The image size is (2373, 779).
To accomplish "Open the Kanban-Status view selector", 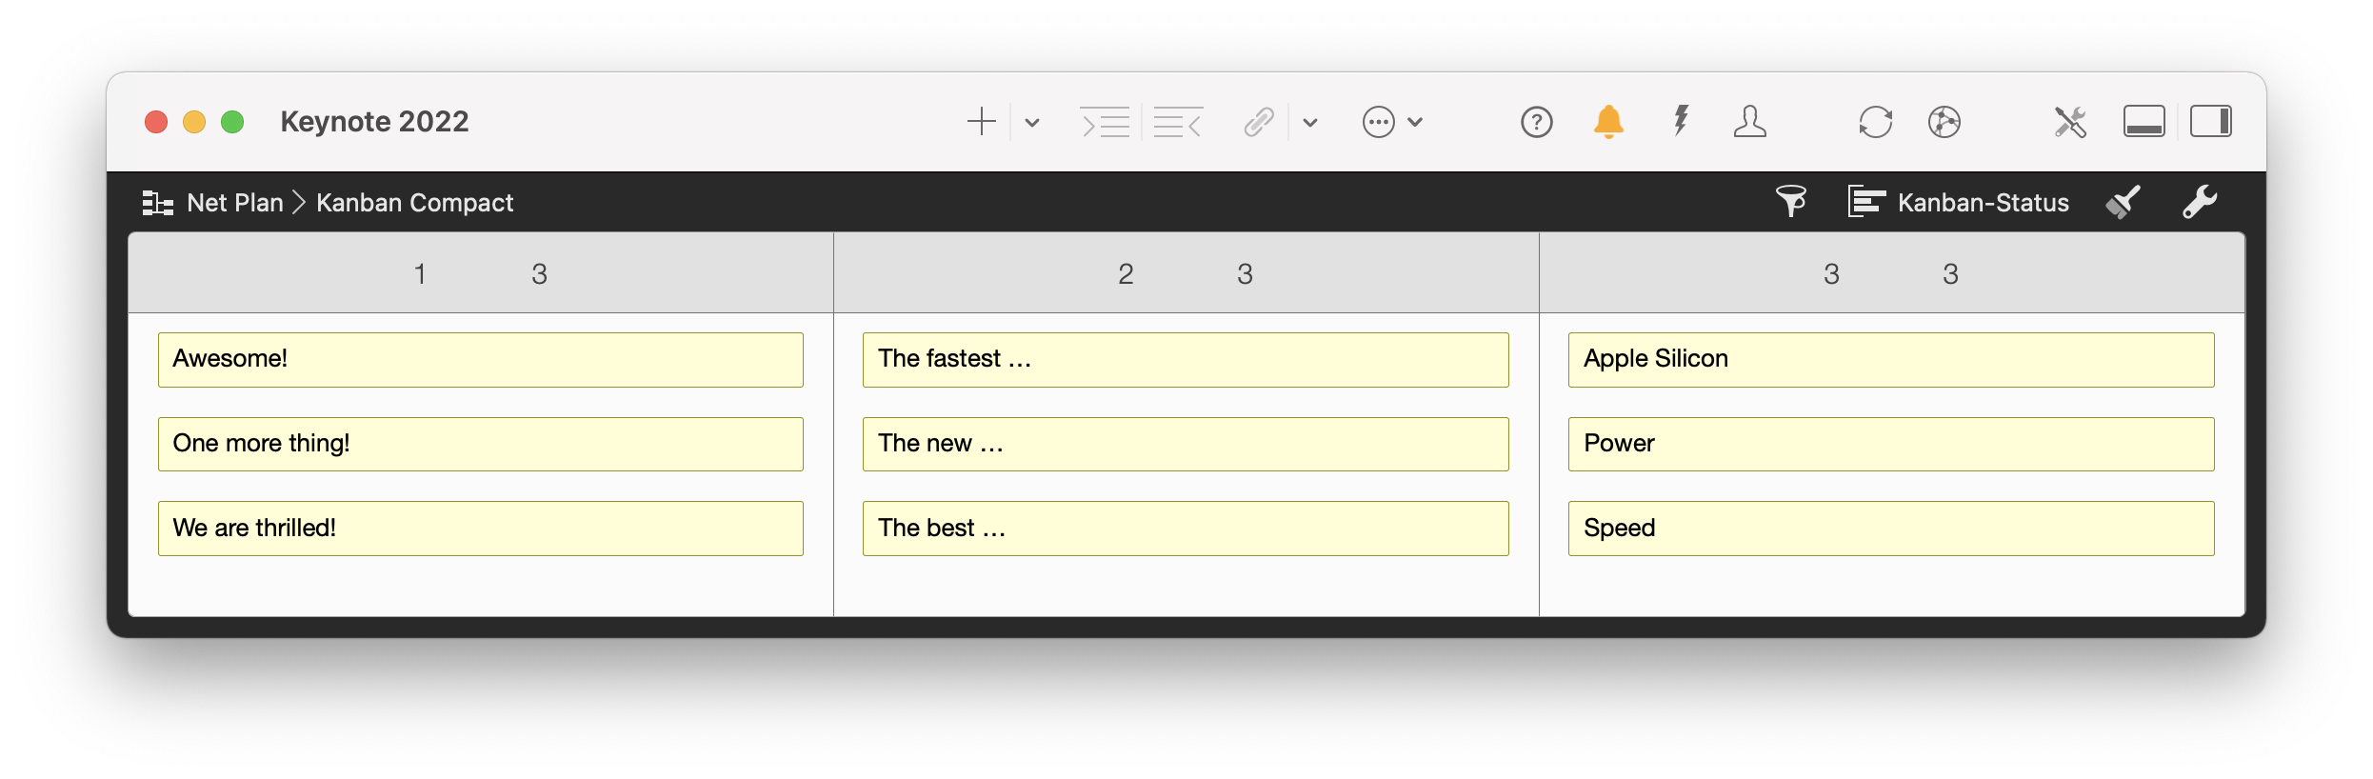I will coord(1958,202).
